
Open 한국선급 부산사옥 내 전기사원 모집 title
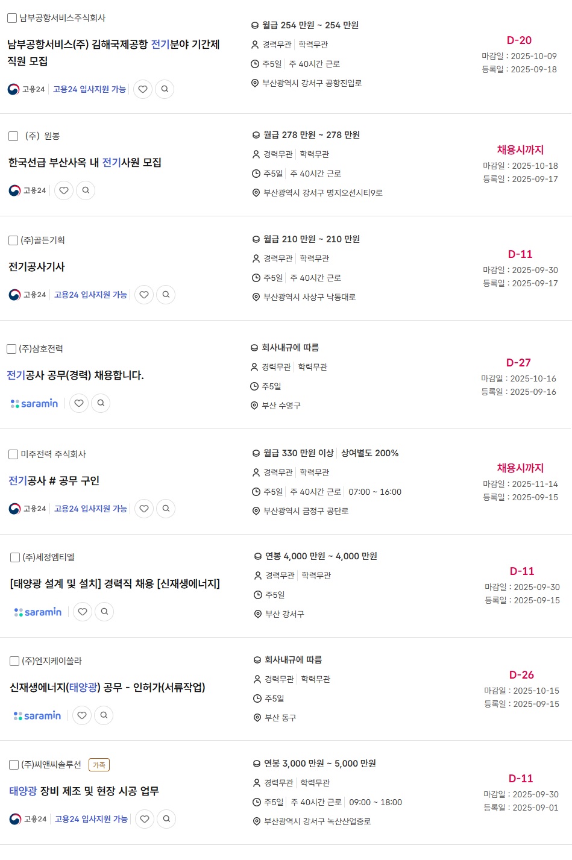[85, 163]
